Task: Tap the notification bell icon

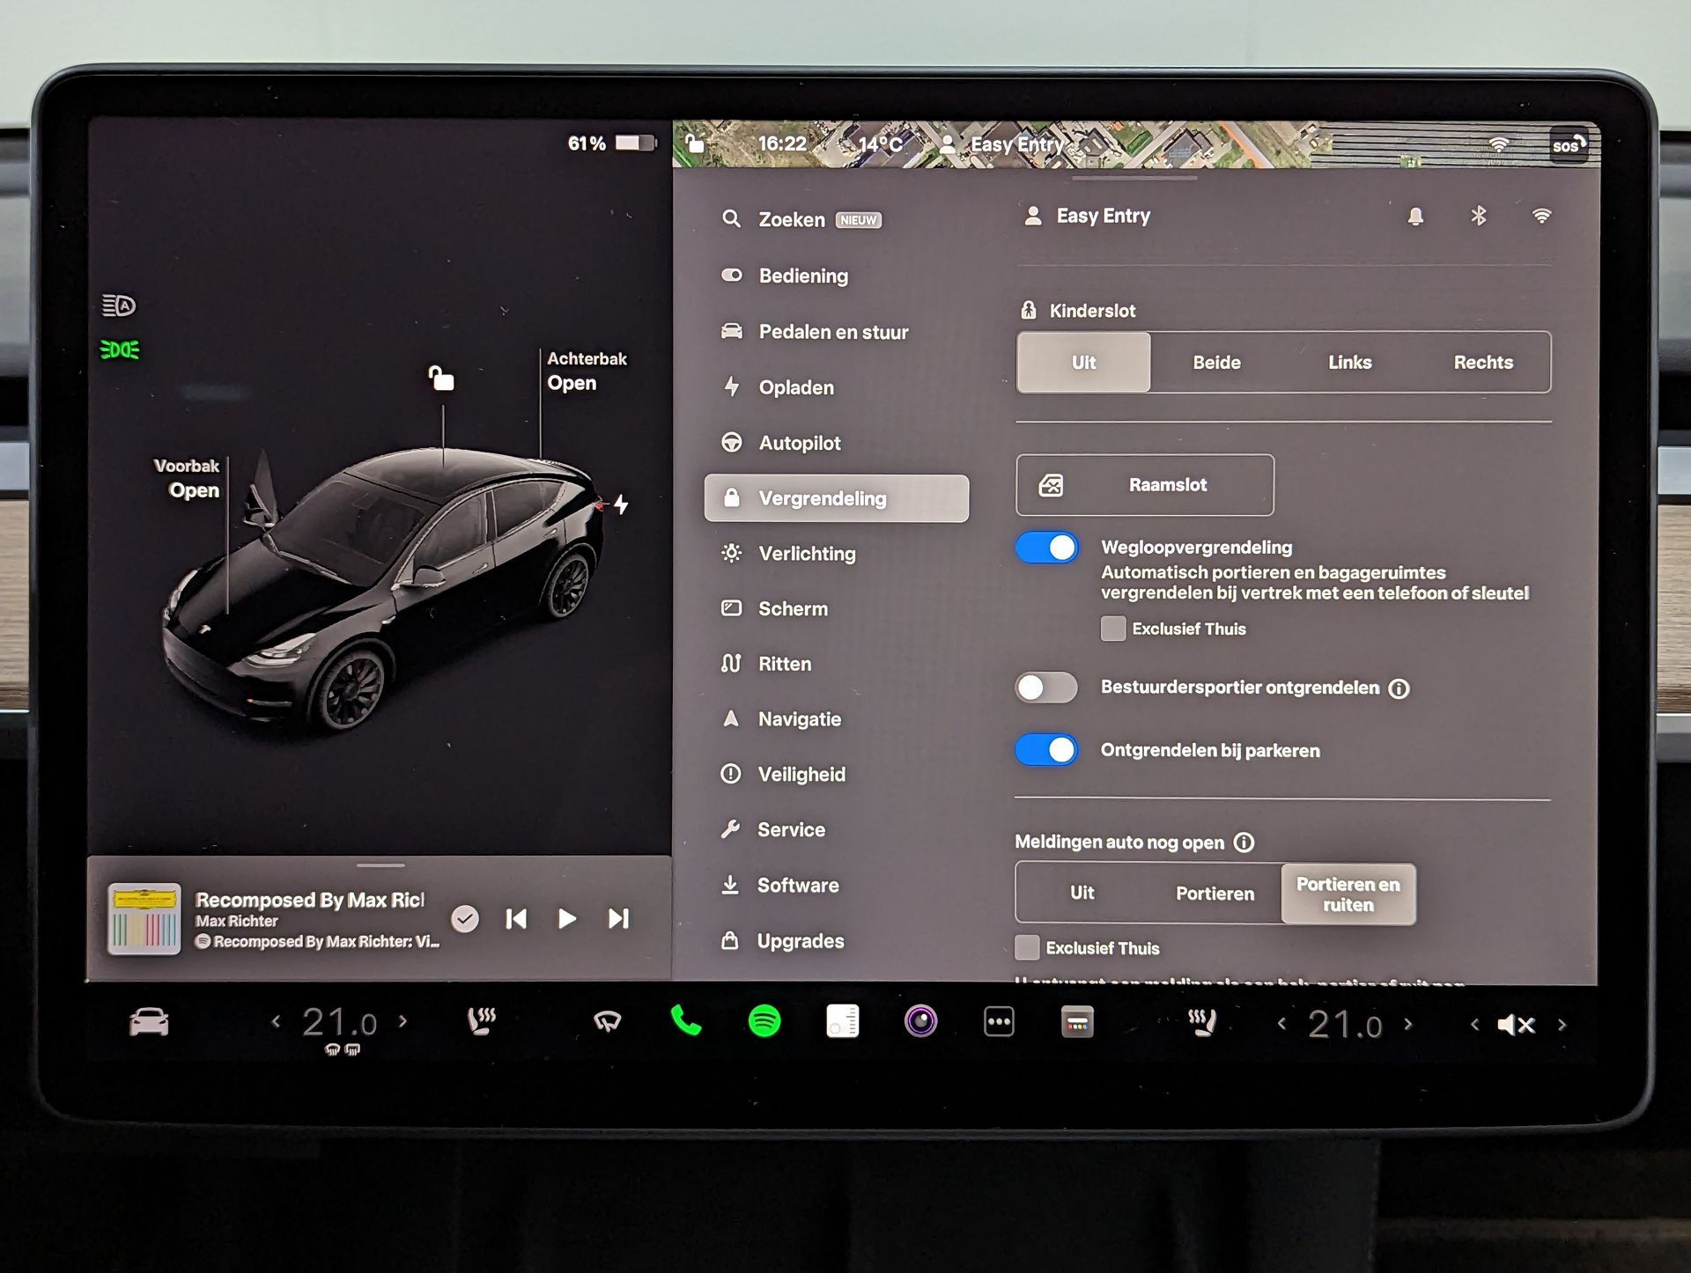Action: click(x=1415, y=217)
